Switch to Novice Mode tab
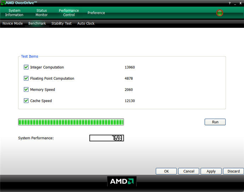The width and height of the screenshot is (244, 192). (x=13, y=23)
